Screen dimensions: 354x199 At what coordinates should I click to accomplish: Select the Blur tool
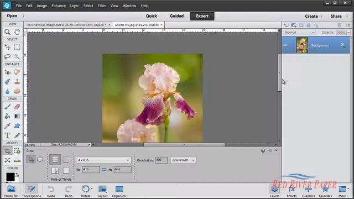pos(7,91)
